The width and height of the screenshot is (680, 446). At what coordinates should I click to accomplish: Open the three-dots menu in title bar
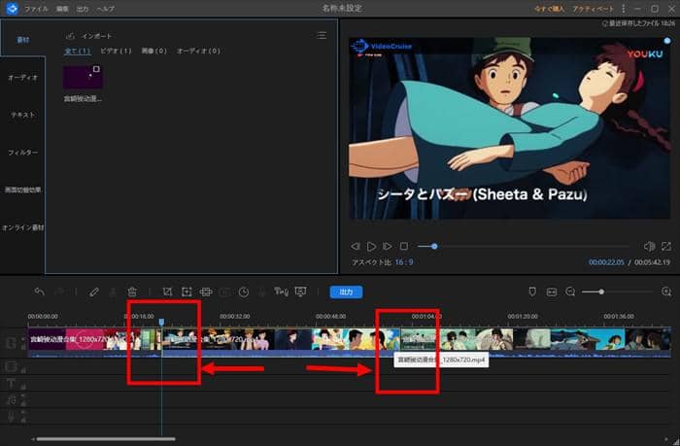coord(624,8)
